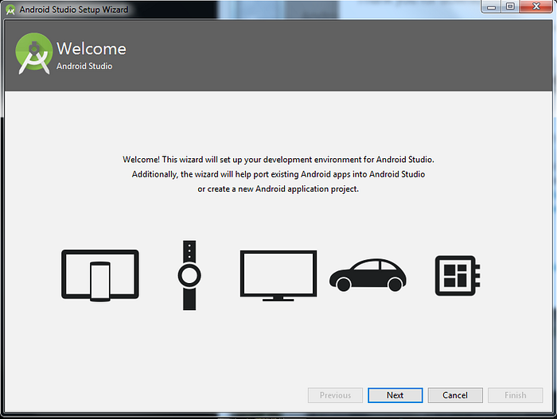Image resolution: width=557 pixels, height=419 pixels.
Task: Click the Glass chip board icon
Action: [x=458, y=276]
